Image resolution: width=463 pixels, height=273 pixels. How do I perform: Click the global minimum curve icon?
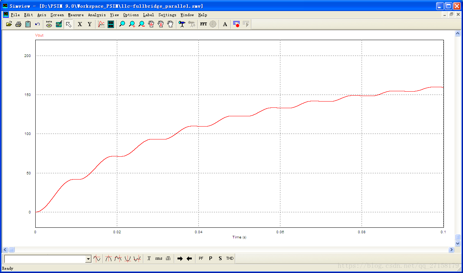point(128,259)
